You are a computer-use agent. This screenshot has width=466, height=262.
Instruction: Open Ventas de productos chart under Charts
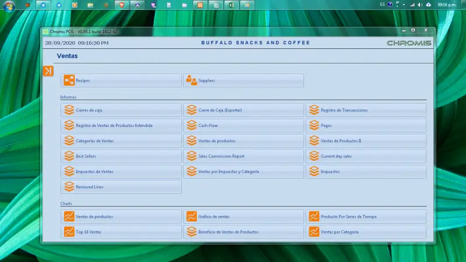point(121,217)
